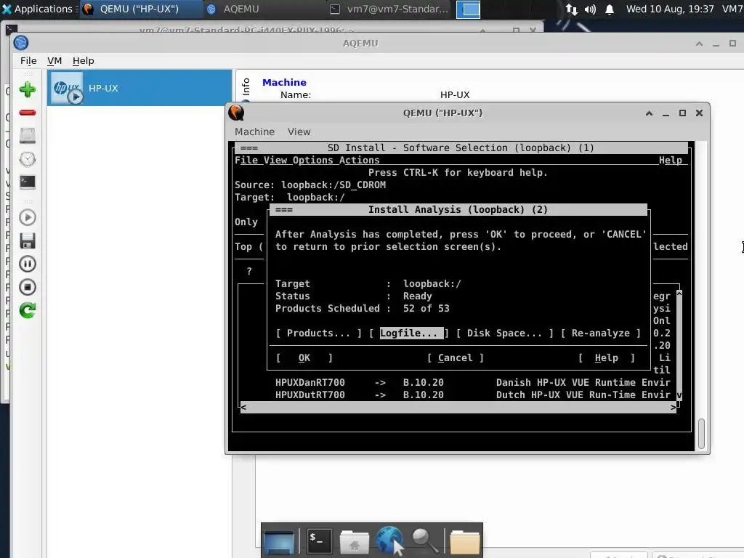This screenshot has height=558, width=744.
Task: Click the software list scroll-up arrow
Action: point(679,294)
